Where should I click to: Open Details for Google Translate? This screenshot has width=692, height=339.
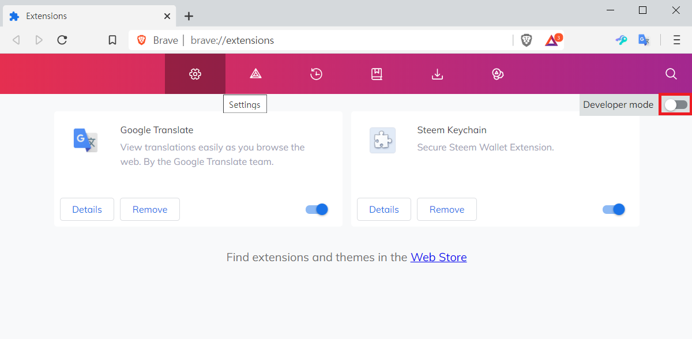tap(87, 209)
